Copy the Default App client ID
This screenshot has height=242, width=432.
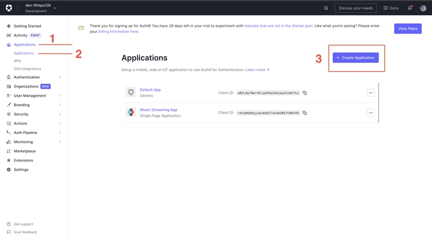coord(305,93)
